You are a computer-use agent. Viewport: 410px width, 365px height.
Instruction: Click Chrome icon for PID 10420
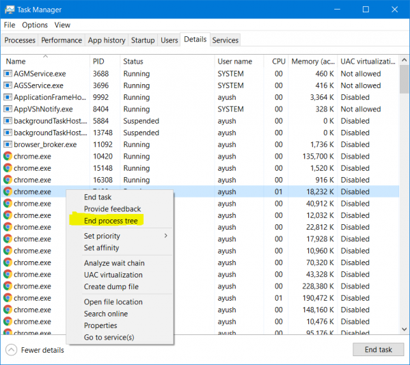[x=8, y=157]
